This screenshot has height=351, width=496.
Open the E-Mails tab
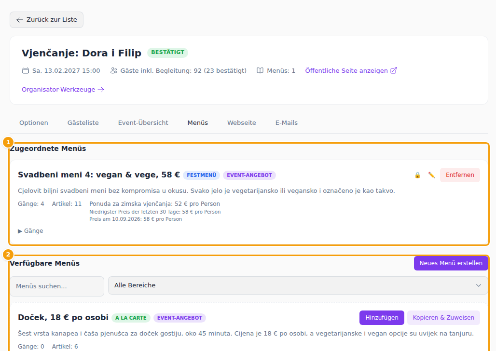pos(287,122)
